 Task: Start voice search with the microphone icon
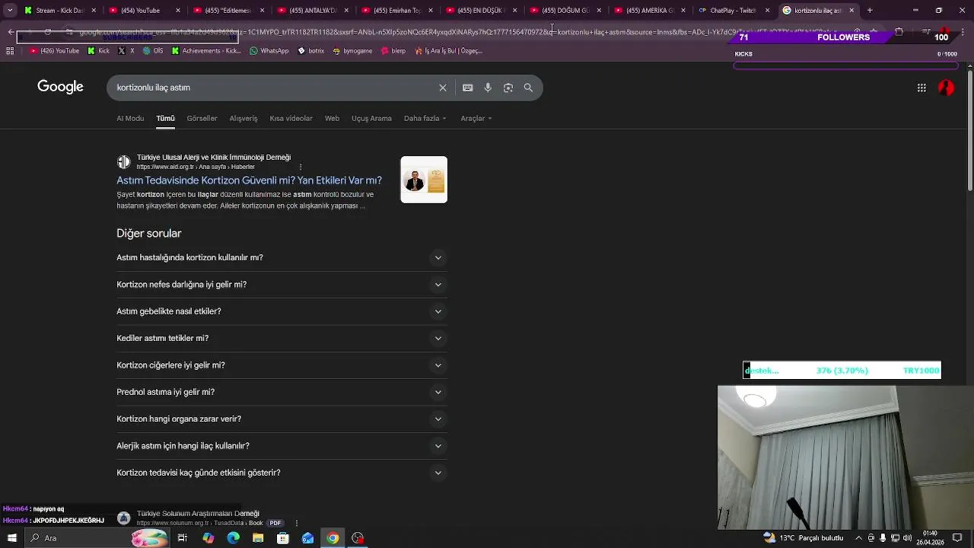tap(488, 88)
